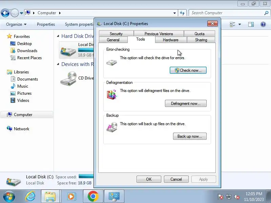Click the Change your view icon

coord(232,24)
